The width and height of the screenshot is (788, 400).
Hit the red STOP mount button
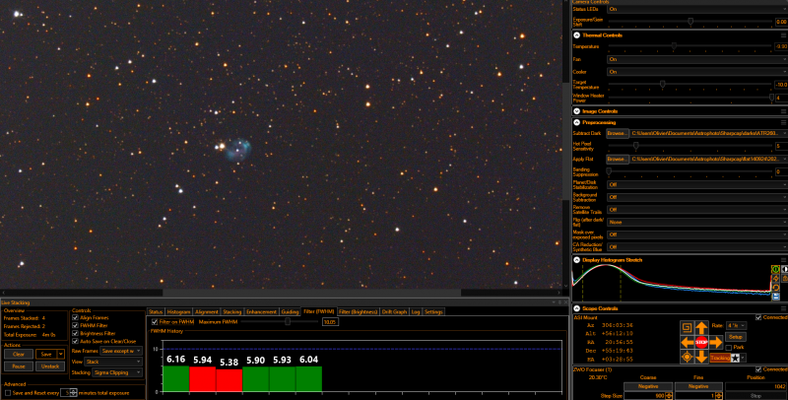click(x=701, y=343)
